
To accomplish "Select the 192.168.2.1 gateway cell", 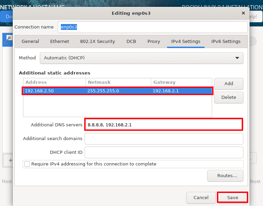I will [166, 91].
